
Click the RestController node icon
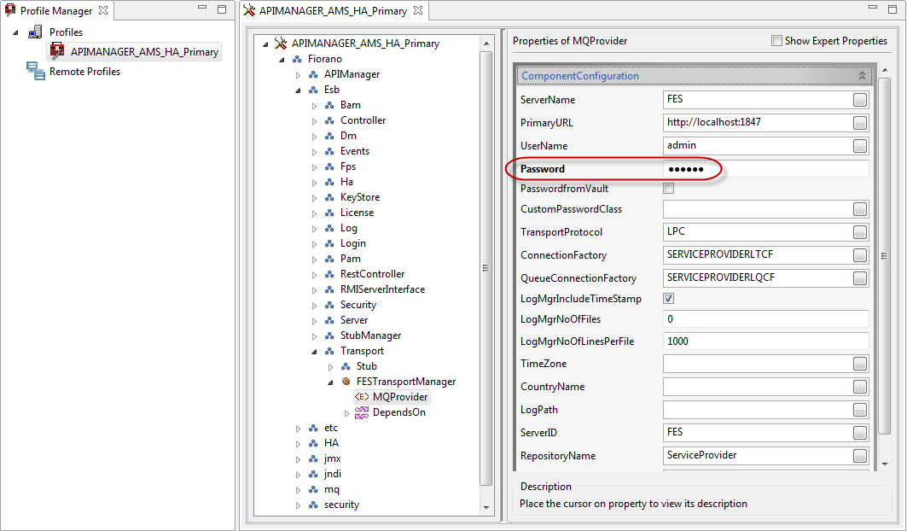[329, 274]
